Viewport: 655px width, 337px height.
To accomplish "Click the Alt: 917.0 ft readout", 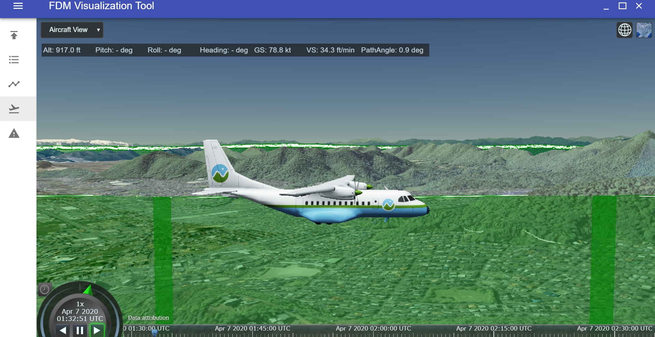I will pos(62,50).
